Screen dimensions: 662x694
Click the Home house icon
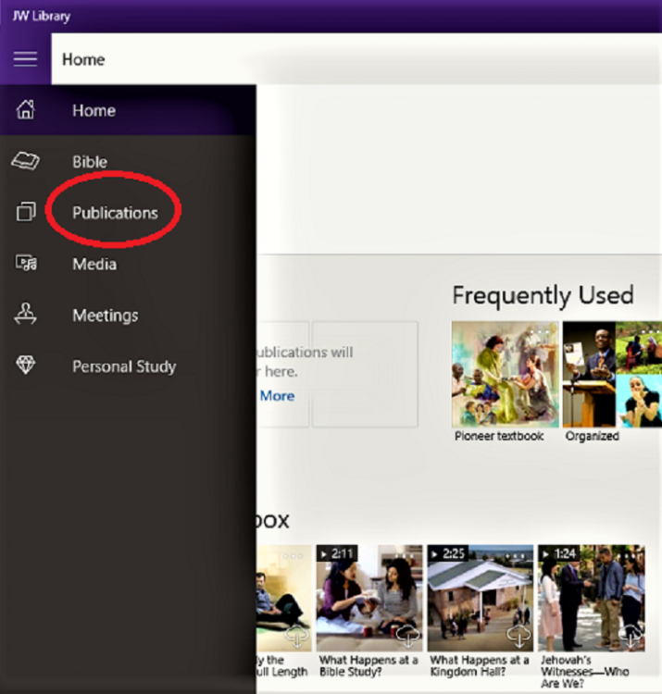25,109
